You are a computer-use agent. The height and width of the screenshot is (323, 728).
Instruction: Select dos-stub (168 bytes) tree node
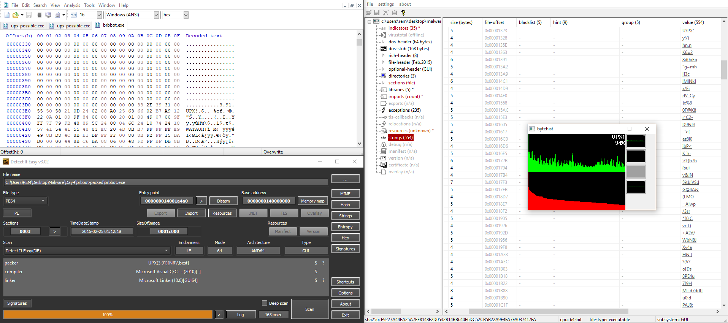tap(409, 49)
